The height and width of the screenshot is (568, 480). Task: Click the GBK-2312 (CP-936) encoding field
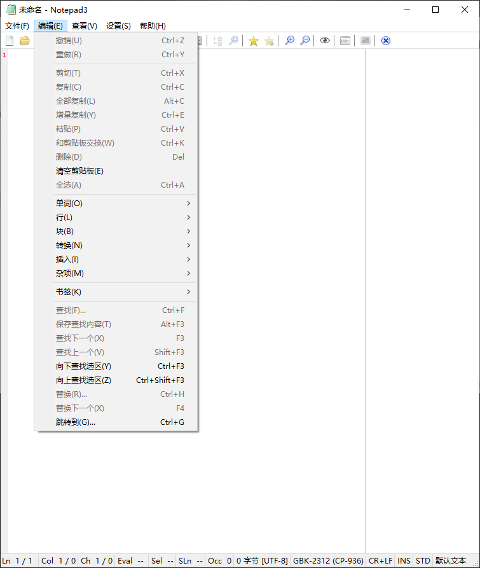(x=328, y=561)
